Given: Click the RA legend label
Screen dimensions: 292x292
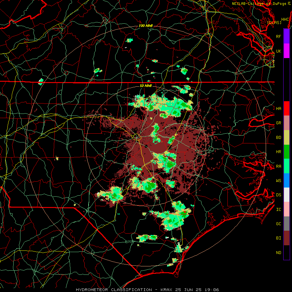Looking at the screenshot, I should coord(278,166).
